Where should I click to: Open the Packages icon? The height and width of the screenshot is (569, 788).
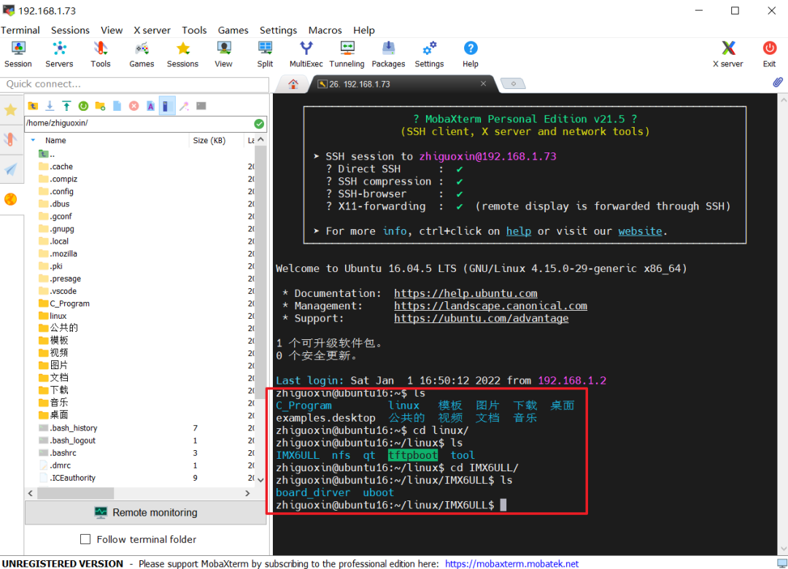388,54
